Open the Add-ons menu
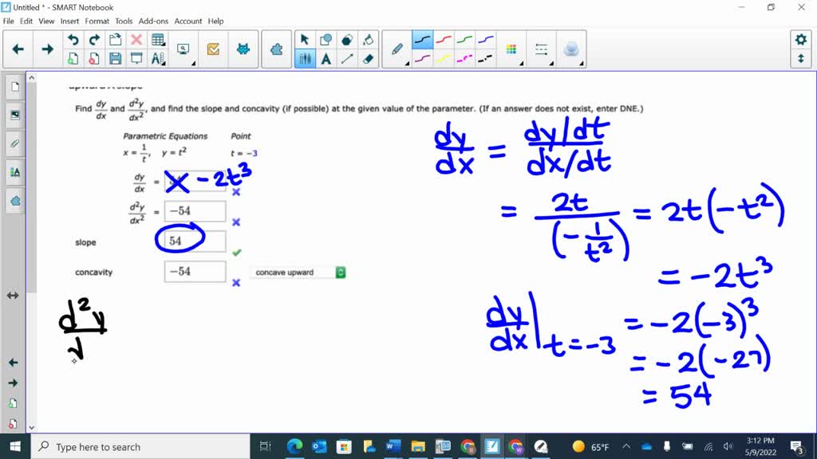Screen dimensions: 817x459 tap(153, 22)
